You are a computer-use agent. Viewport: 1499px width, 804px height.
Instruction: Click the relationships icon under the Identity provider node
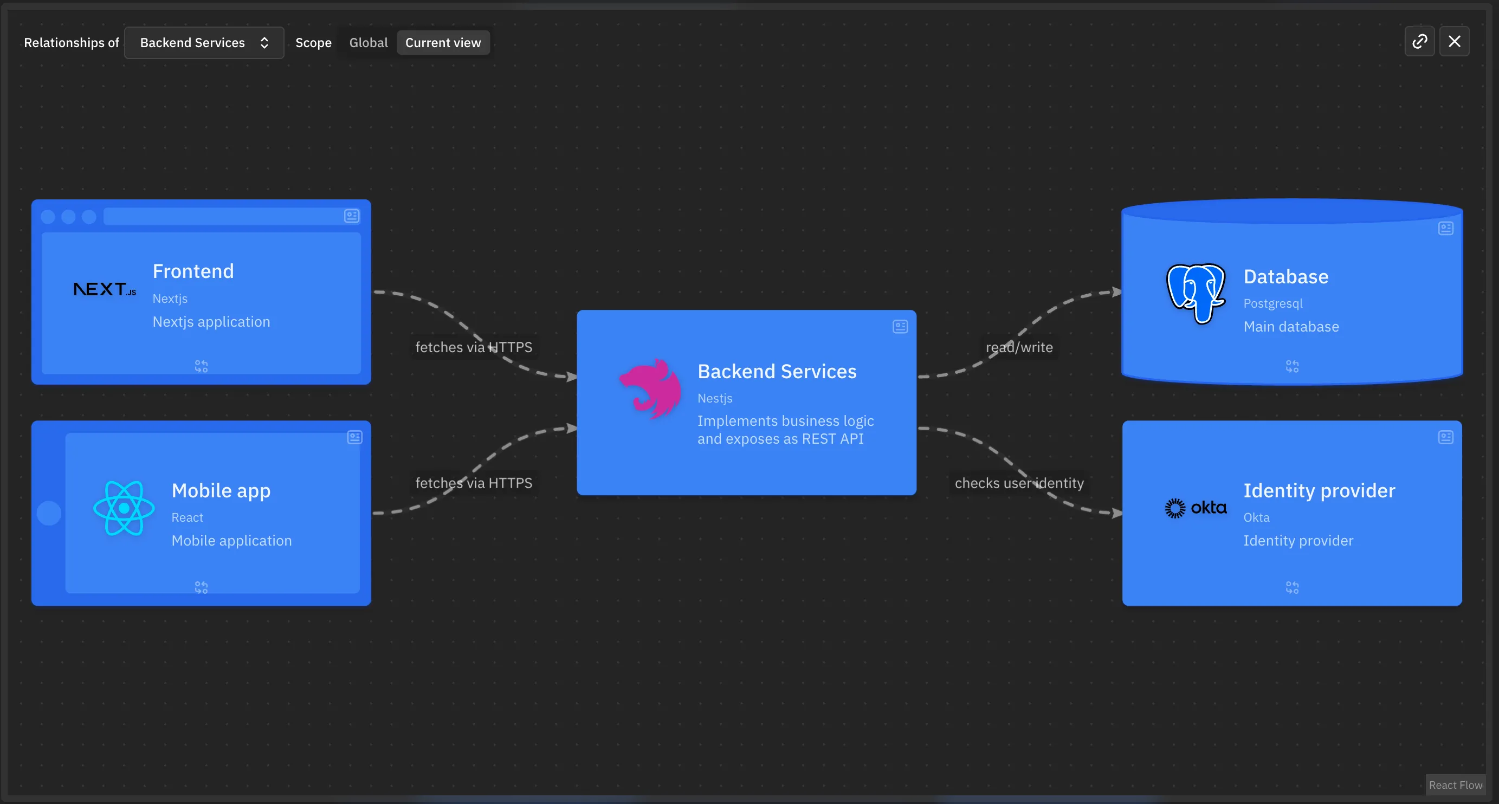tap(1292, 588)
